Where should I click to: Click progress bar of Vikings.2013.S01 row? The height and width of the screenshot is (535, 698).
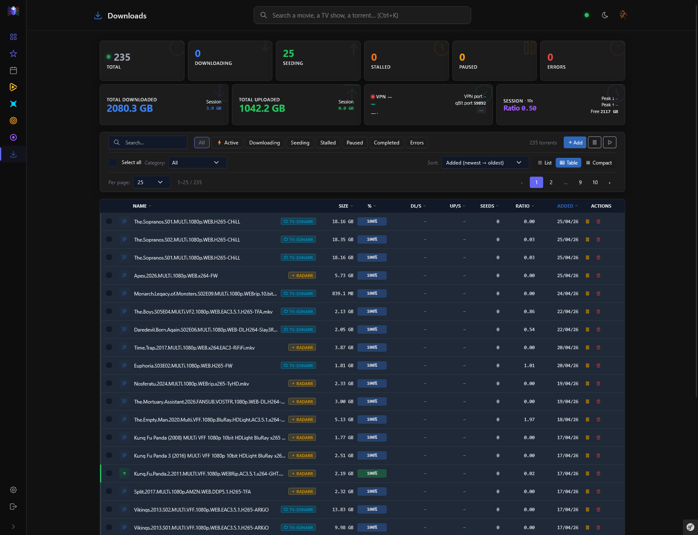click(x=372, y=527)
